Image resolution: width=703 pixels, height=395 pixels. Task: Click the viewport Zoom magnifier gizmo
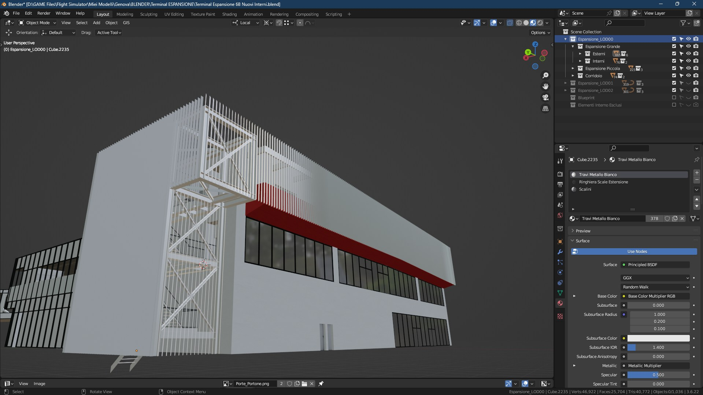tap(545, 75)
